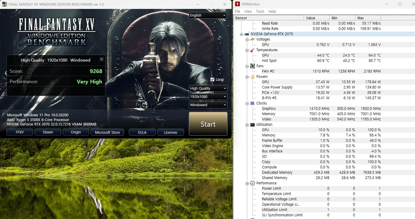This screenshot has width=415, height=219.
Task: Dismiss the benchmark score panel with its X
Action: pos(101,59)
